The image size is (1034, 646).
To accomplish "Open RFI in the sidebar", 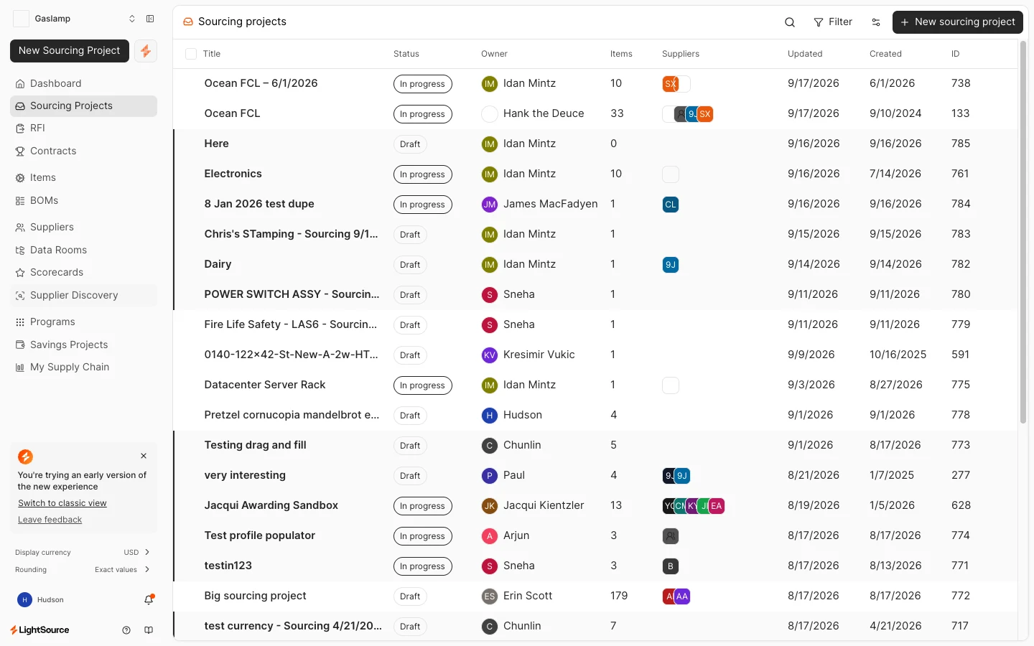I will point(83,128).
